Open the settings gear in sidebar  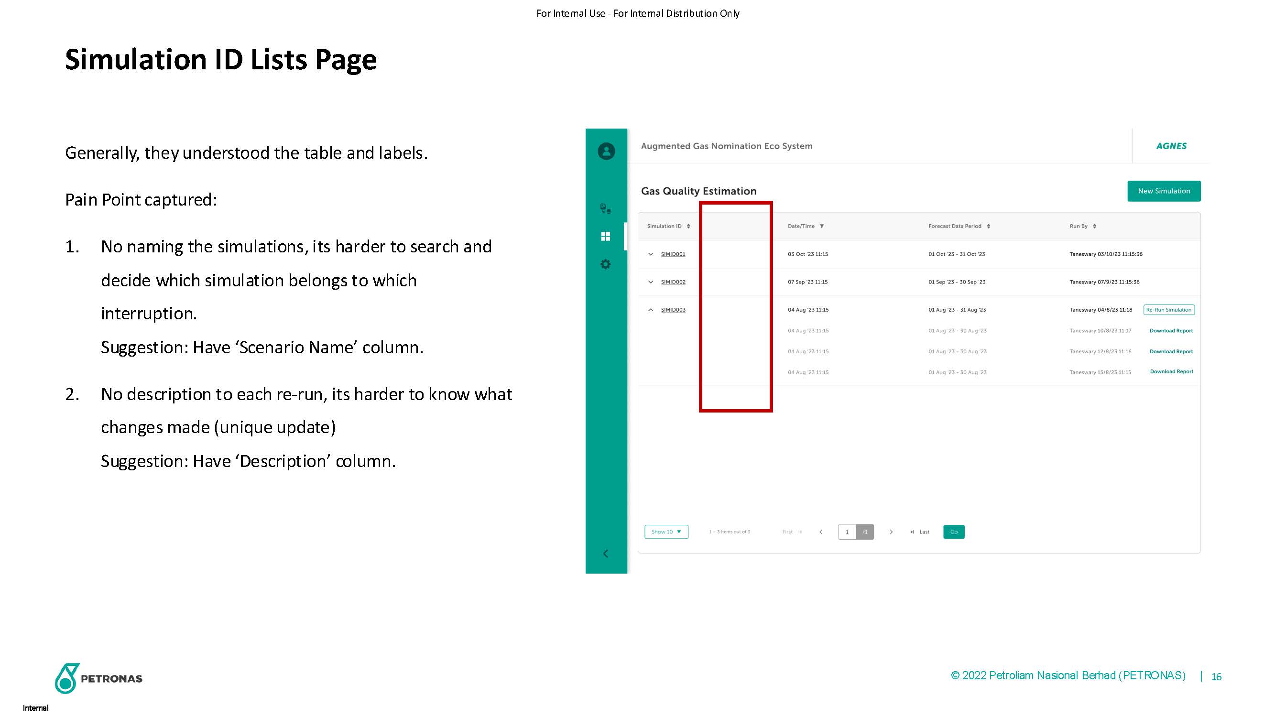(605, 264)
